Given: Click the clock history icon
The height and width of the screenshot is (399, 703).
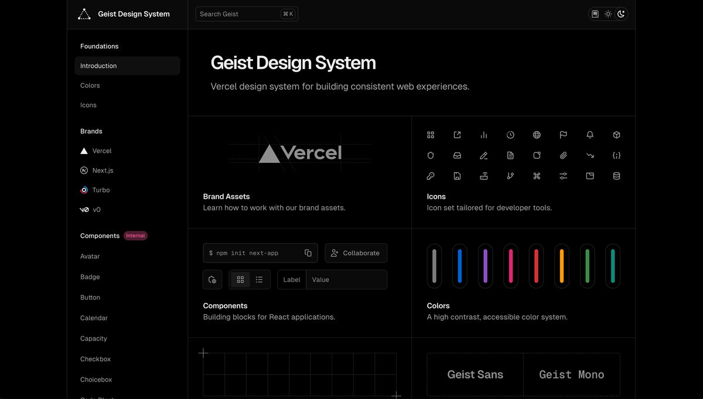Looking at the screenshot, I should point(510,135).
